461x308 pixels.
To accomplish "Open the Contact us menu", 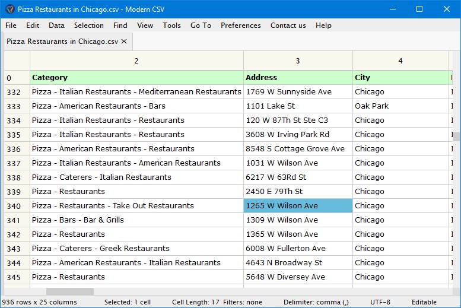I will click(x=288, y=26).
